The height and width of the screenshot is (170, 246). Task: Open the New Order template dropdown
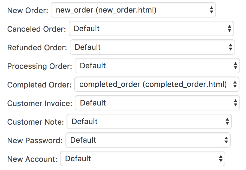tap(133, 10)
